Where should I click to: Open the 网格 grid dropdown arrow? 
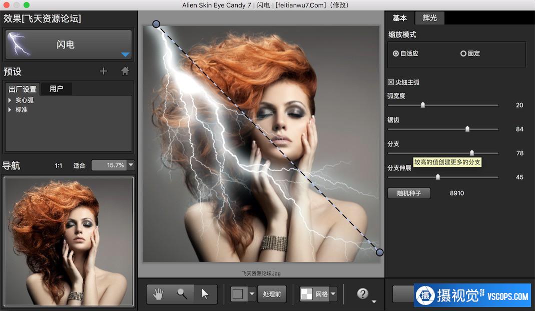pyautogui.click(x=333, y=294)
